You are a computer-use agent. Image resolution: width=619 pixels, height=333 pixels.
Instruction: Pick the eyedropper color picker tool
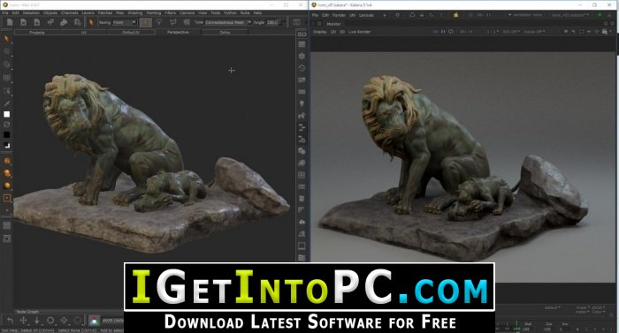click(7, 103)
